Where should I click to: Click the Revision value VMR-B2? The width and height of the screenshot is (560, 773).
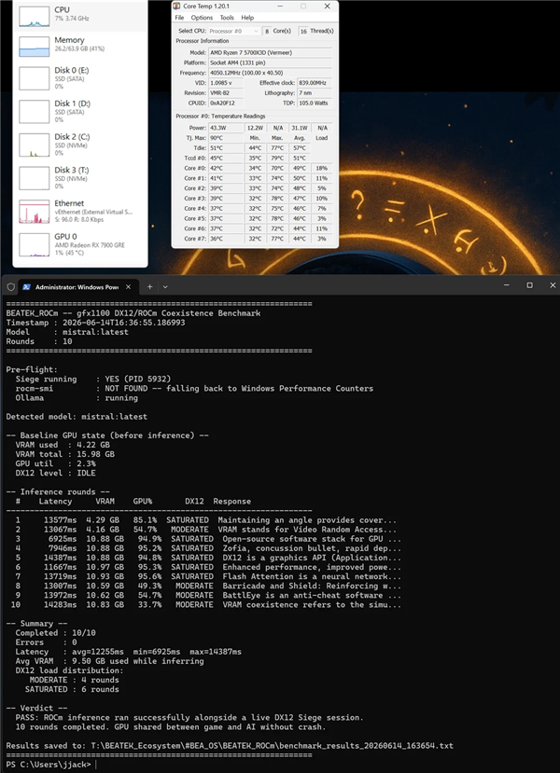point(226,93)
